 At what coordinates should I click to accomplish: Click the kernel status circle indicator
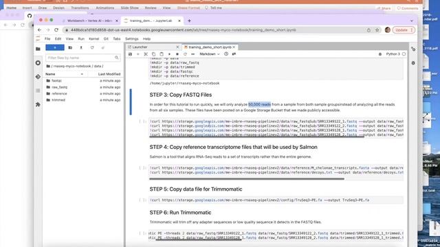point(404,54)
